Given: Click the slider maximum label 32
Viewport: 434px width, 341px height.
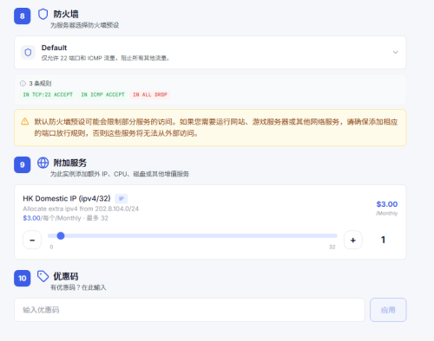Looking at the screenshot, I should point(332,247).
